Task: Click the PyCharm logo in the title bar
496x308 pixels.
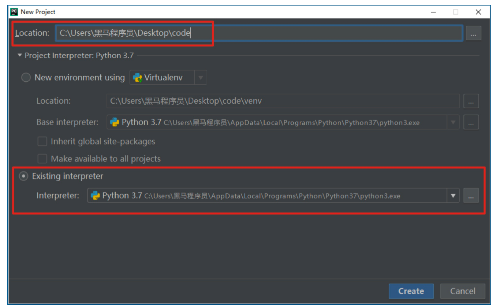Action: 14,12
